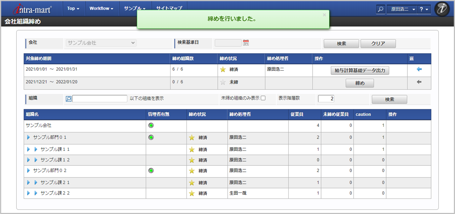Open the calendar date picker icon
This screenshot has width=455, height=214.
246,43
